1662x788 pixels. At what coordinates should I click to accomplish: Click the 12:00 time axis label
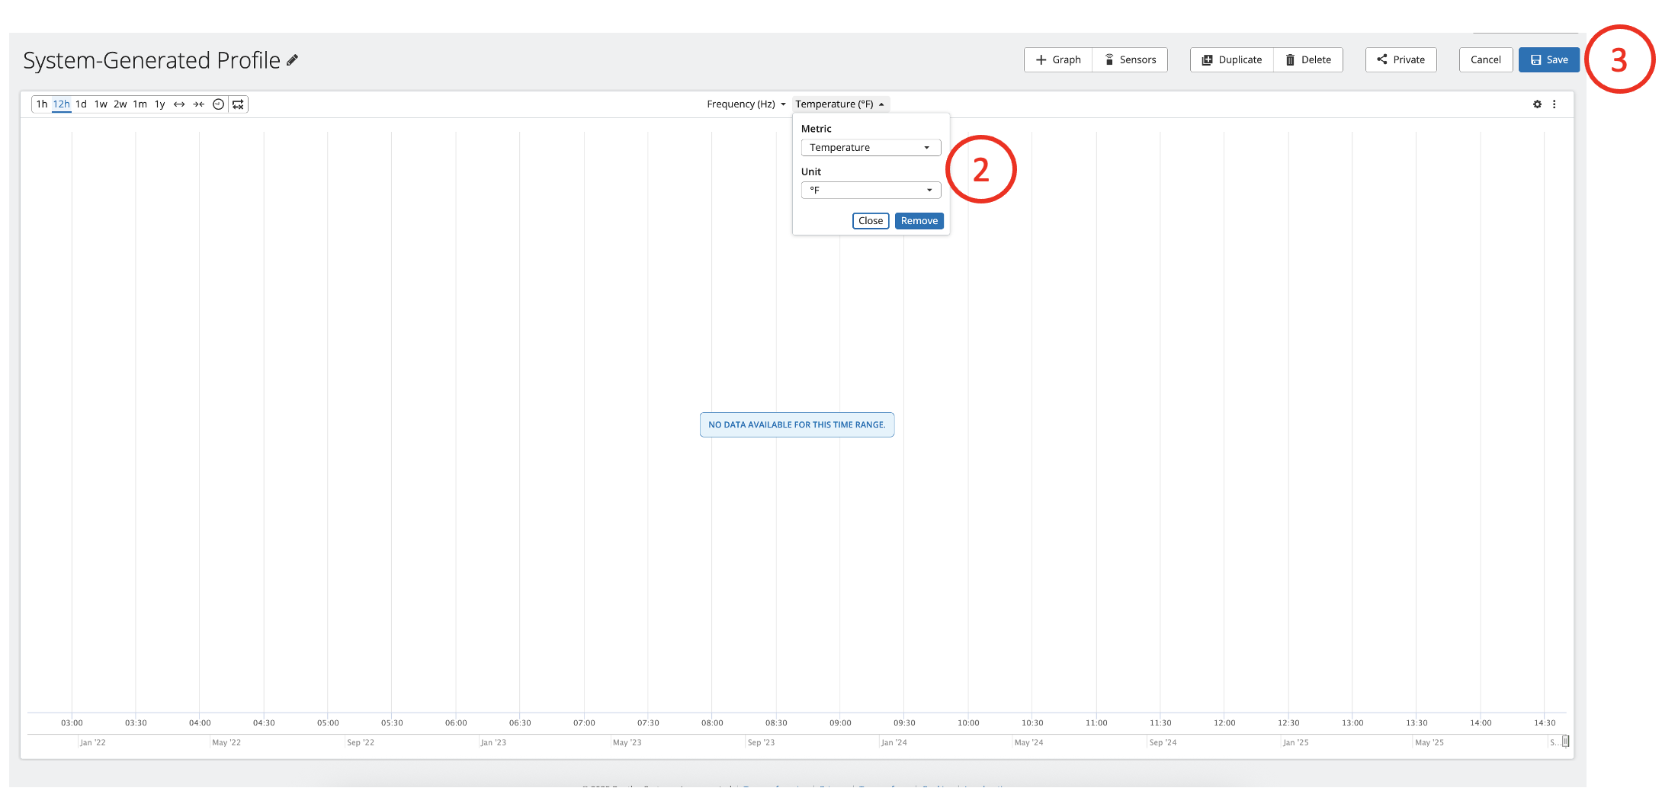pos(1224,723)
